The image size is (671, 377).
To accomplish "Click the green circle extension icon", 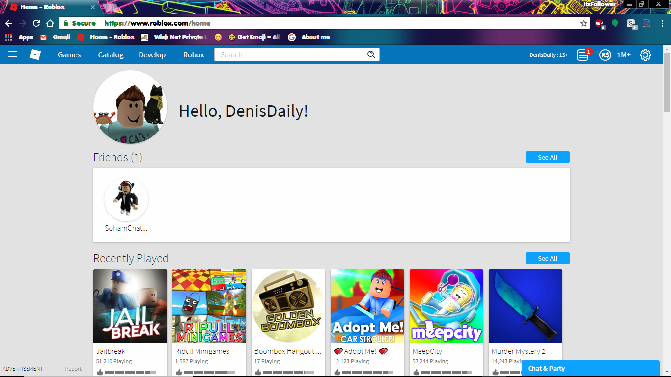I will (615, 23).
